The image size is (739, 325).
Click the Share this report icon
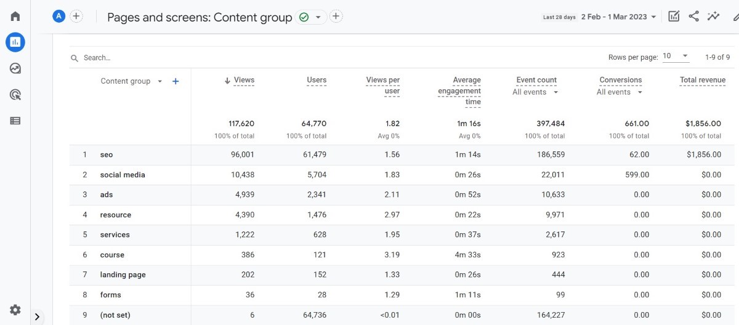pyautogui.click(x=694, y=17)
